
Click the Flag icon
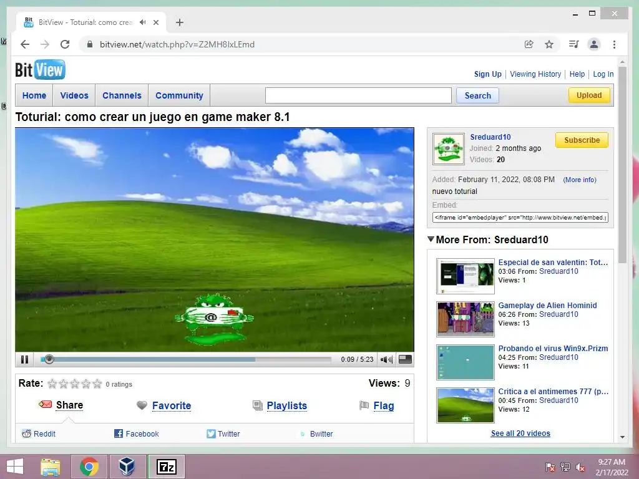(364, 405)
